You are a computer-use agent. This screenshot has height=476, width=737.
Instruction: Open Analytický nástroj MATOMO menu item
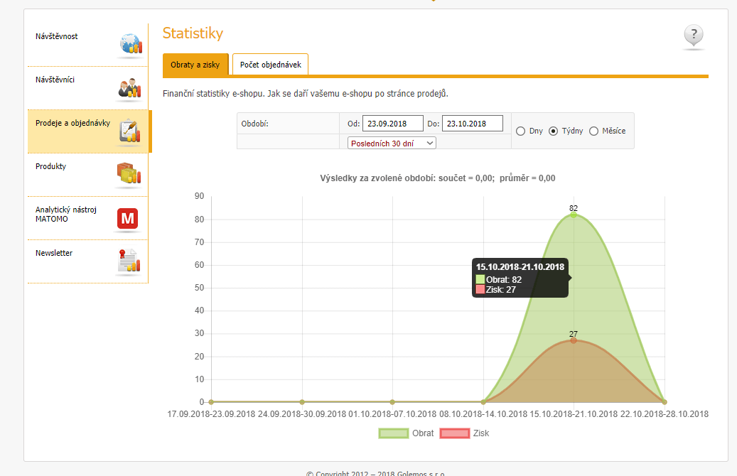pyautogui.click(x=88, y=218)
